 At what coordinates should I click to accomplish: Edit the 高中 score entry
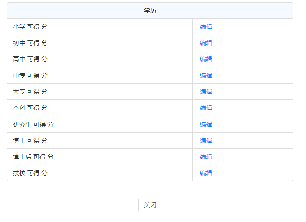click(x=206, y=59)
